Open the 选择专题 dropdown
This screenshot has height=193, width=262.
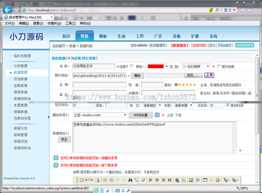183,105
